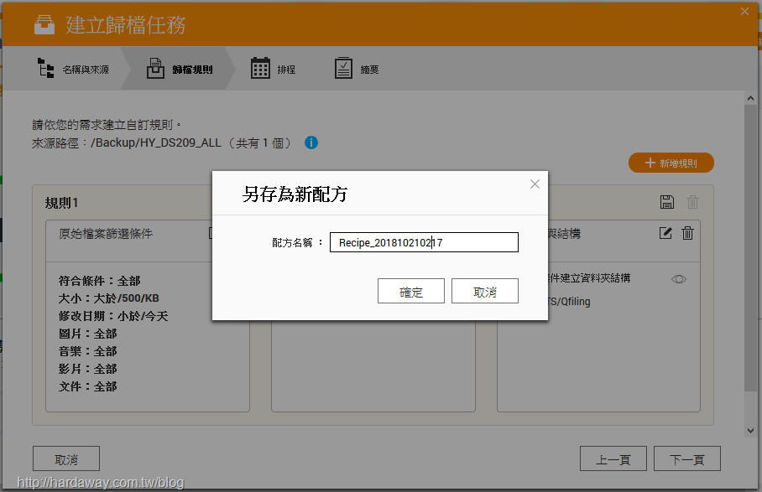762x492 pixels.
Task: Click the 修改日期：小於/今天 line
Action: coord(113,316)
